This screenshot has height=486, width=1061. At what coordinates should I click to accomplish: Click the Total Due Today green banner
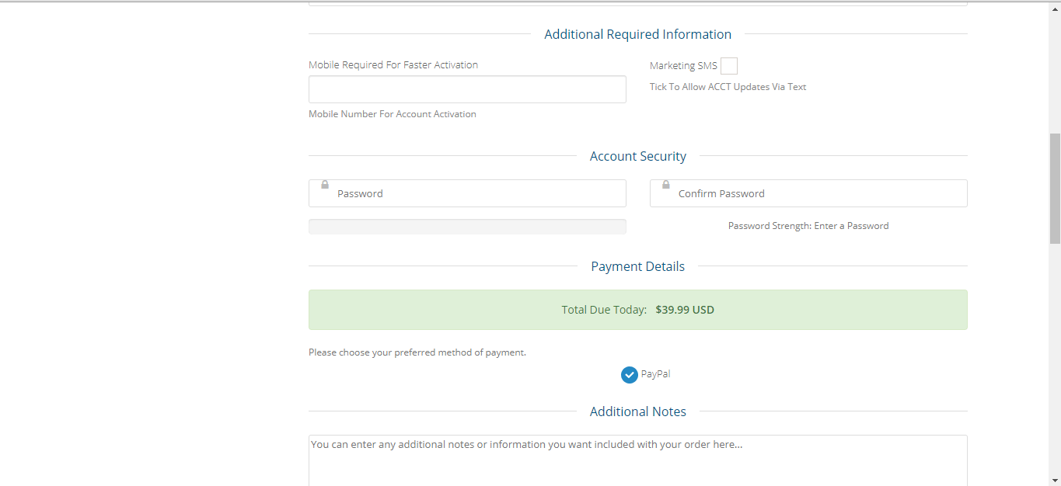(x=638, y=310)
